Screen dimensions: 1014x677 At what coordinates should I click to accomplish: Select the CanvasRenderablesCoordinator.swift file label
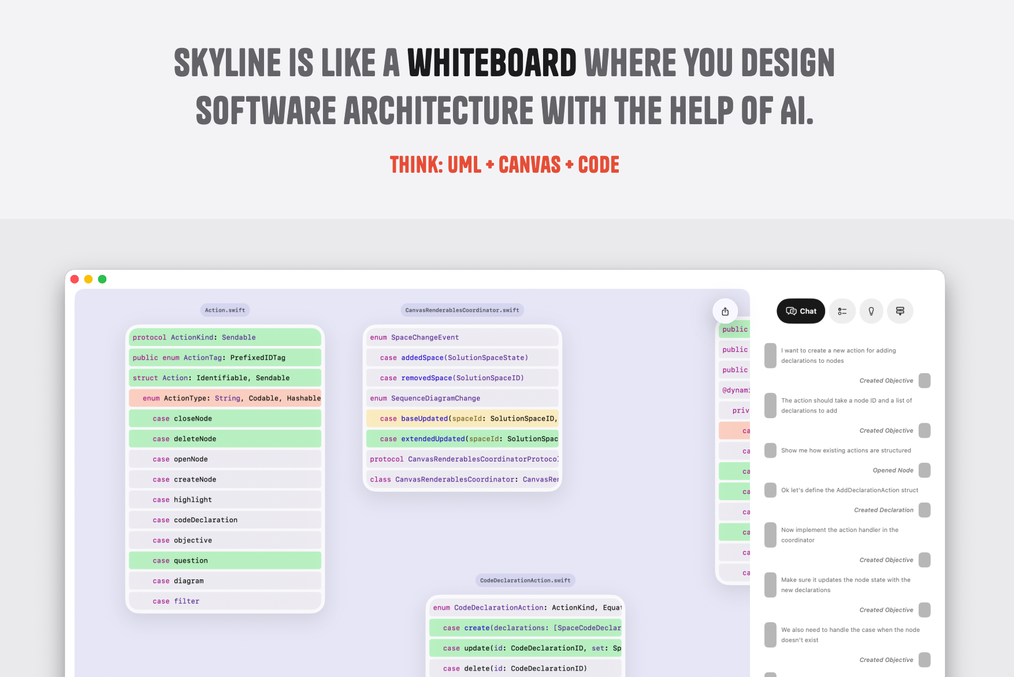(462, 310)
